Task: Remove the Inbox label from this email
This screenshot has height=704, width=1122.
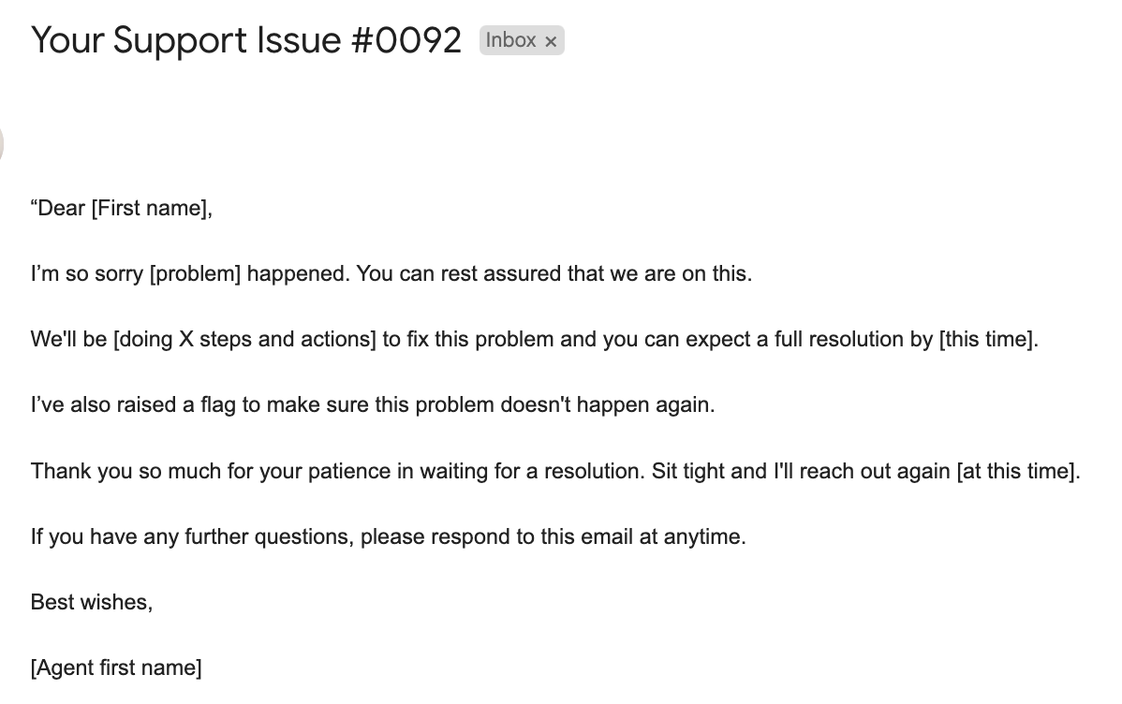Action: [x=551, y=40]
